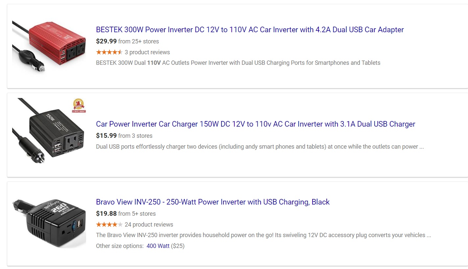468x269 pixels.
Task: Click the $29.99 from 25+ stores price
Action: pos(128,41)
